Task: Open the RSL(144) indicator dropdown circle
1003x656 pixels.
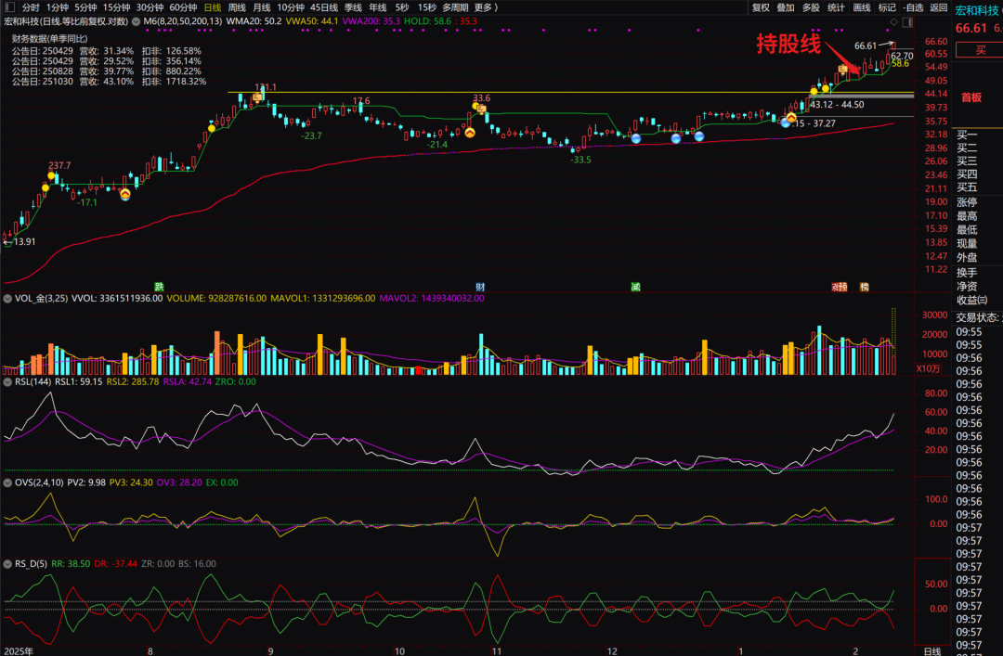Action: (7, 381)
